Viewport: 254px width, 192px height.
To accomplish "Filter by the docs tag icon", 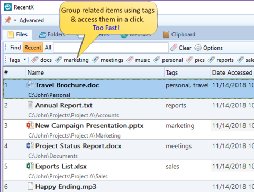I will (35, 59).
